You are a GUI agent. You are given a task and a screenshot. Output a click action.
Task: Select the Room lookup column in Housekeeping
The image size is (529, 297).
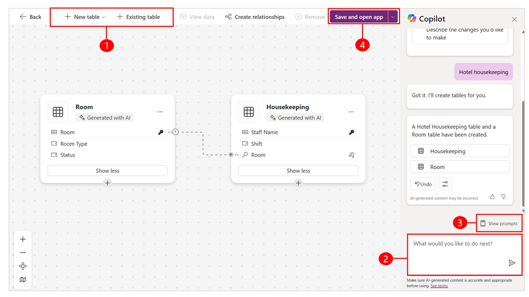pyautogui.click(x=299, y=155)
